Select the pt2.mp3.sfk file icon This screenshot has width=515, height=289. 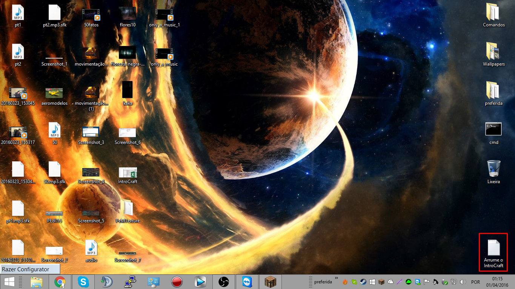[x=55, y=16]
